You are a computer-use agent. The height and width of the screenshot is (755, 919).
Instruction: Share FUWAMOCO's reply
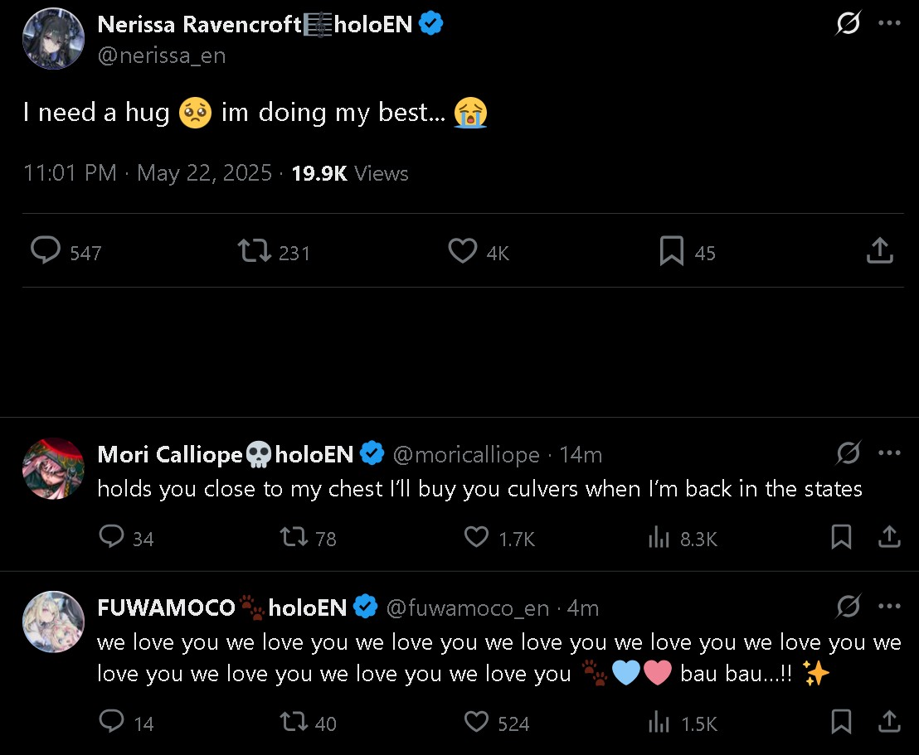point(889,723)
